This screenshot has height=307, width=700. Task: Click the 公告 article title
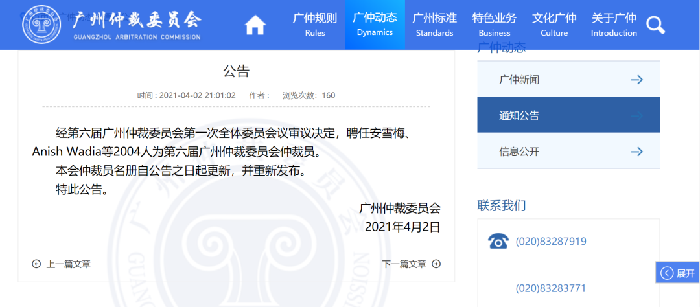[236, 72]
